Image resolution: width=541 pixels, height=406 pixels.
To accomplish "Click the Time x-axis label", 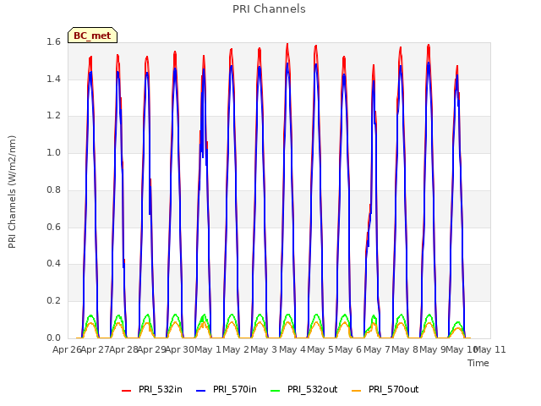I will pyautogui.click(x=478, y=363).
